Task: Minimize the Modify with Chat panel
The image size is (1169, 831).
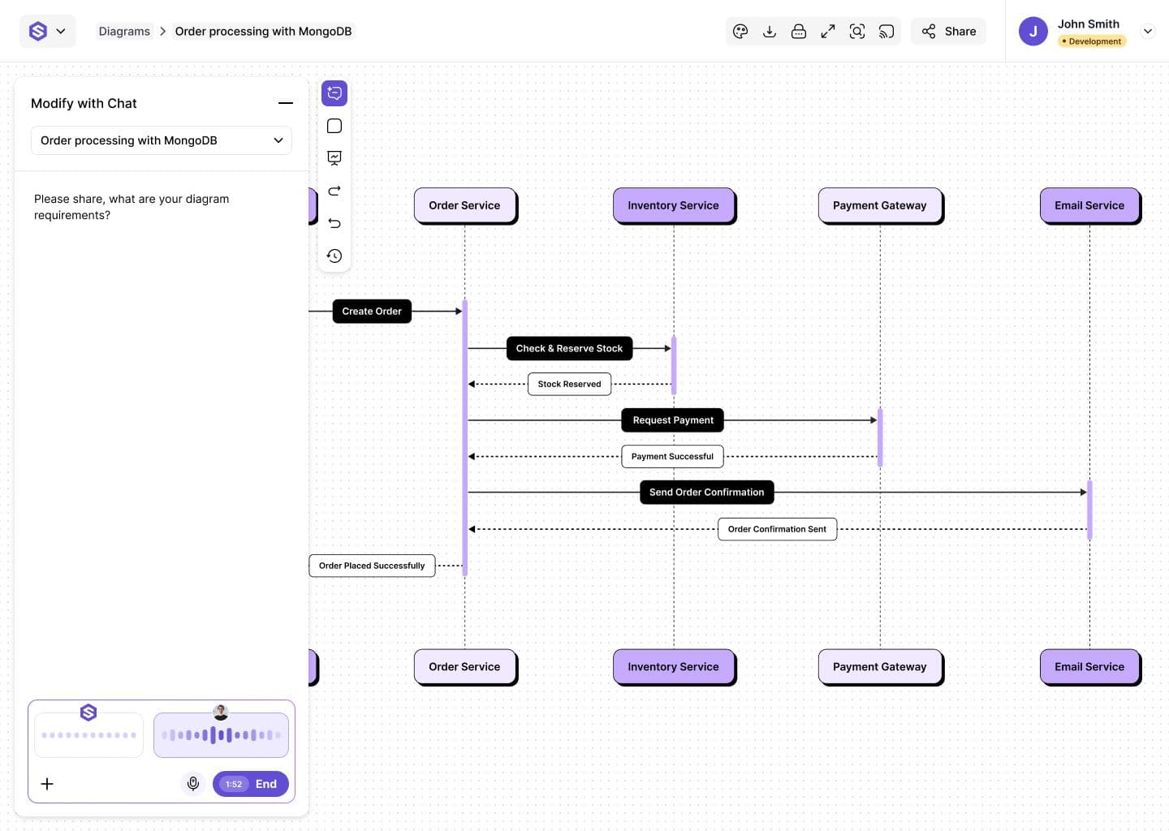Action: [x=285, y=103]
